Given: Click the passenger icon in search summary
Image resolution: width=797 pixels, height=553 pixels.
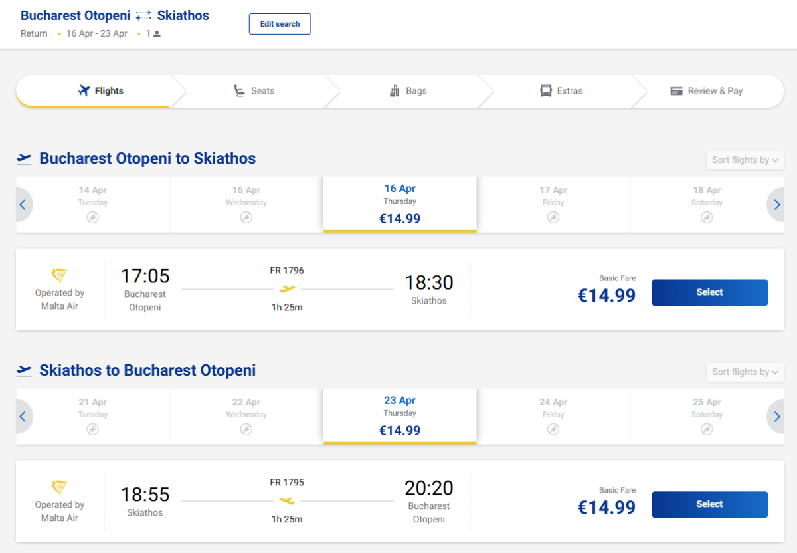Looking at the screenshot, I should [x=157, y=34].
